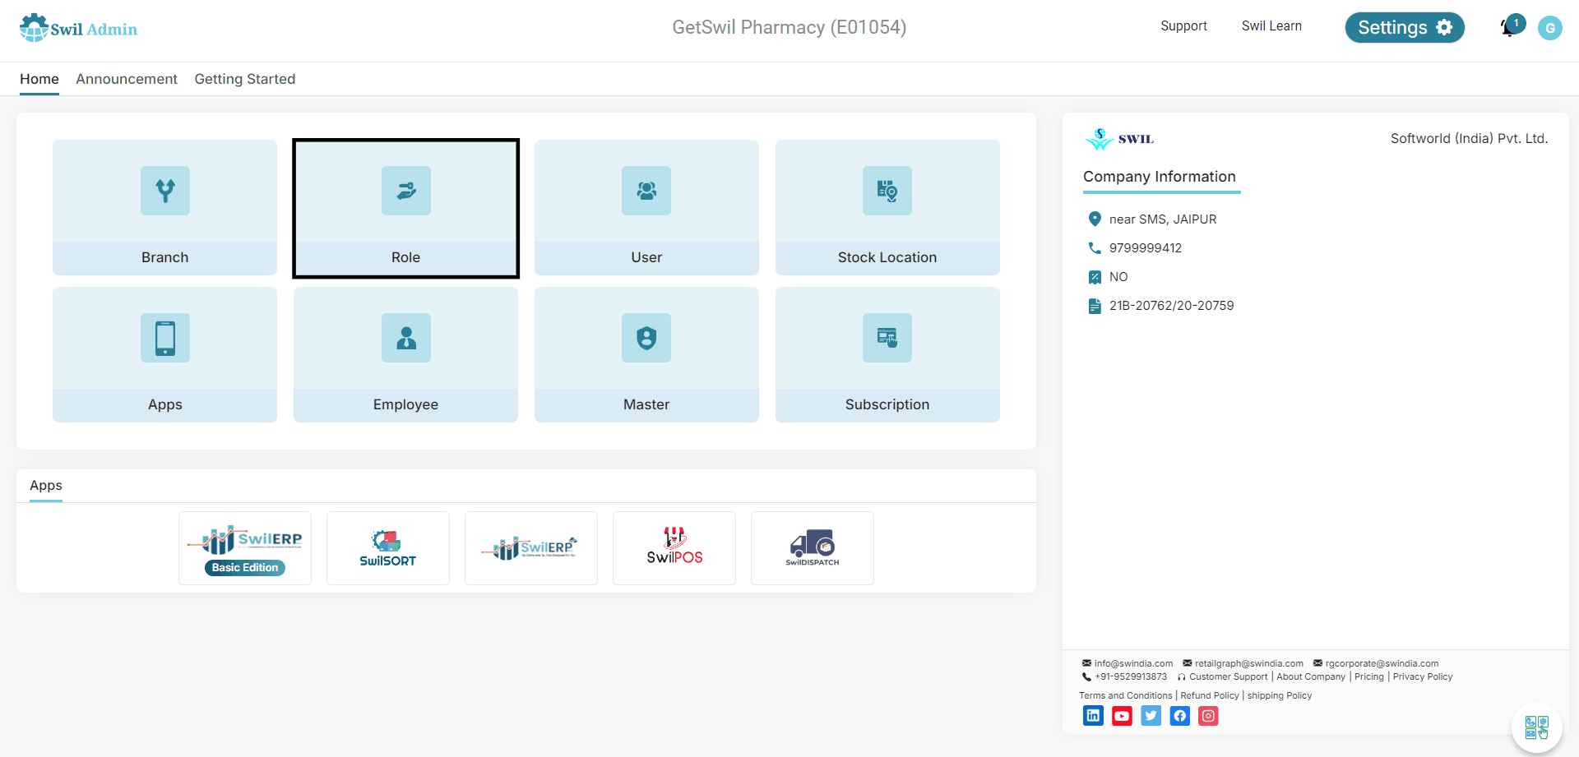Click the Subscription label
The height and width of the screenshot is (757, 1579).
[887, 404]
